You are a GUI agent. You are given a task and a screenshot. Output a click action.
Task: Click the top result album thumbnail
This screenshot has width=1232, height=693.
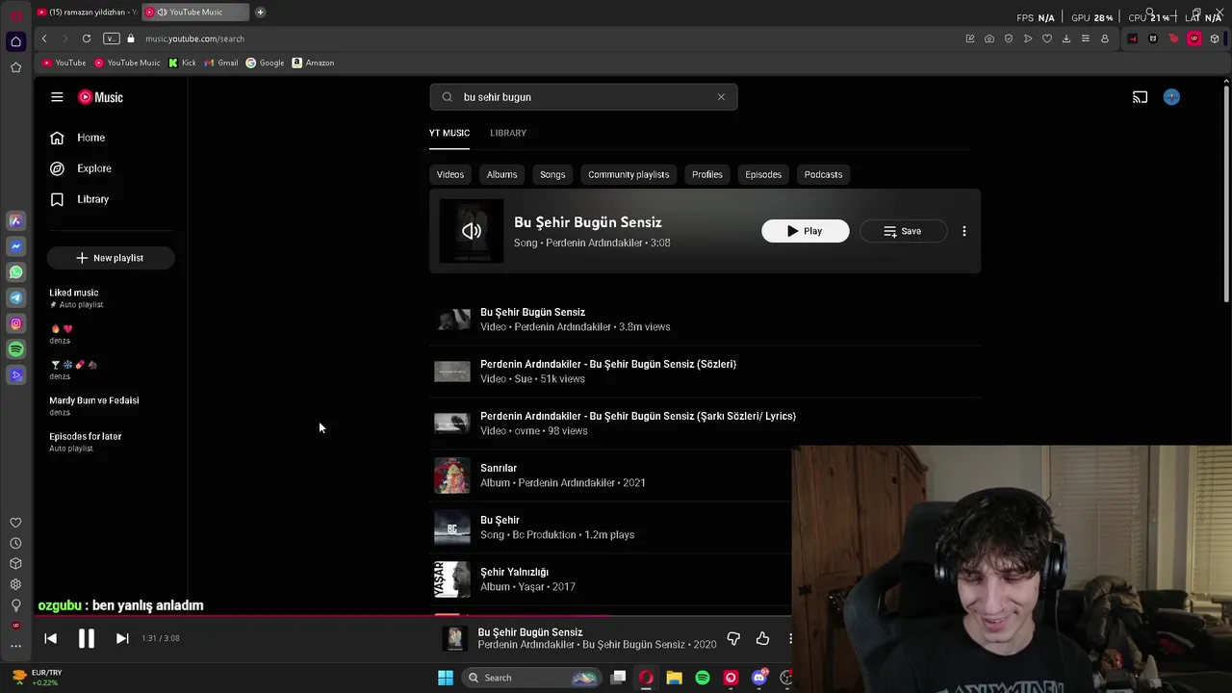tap(472, 231)
